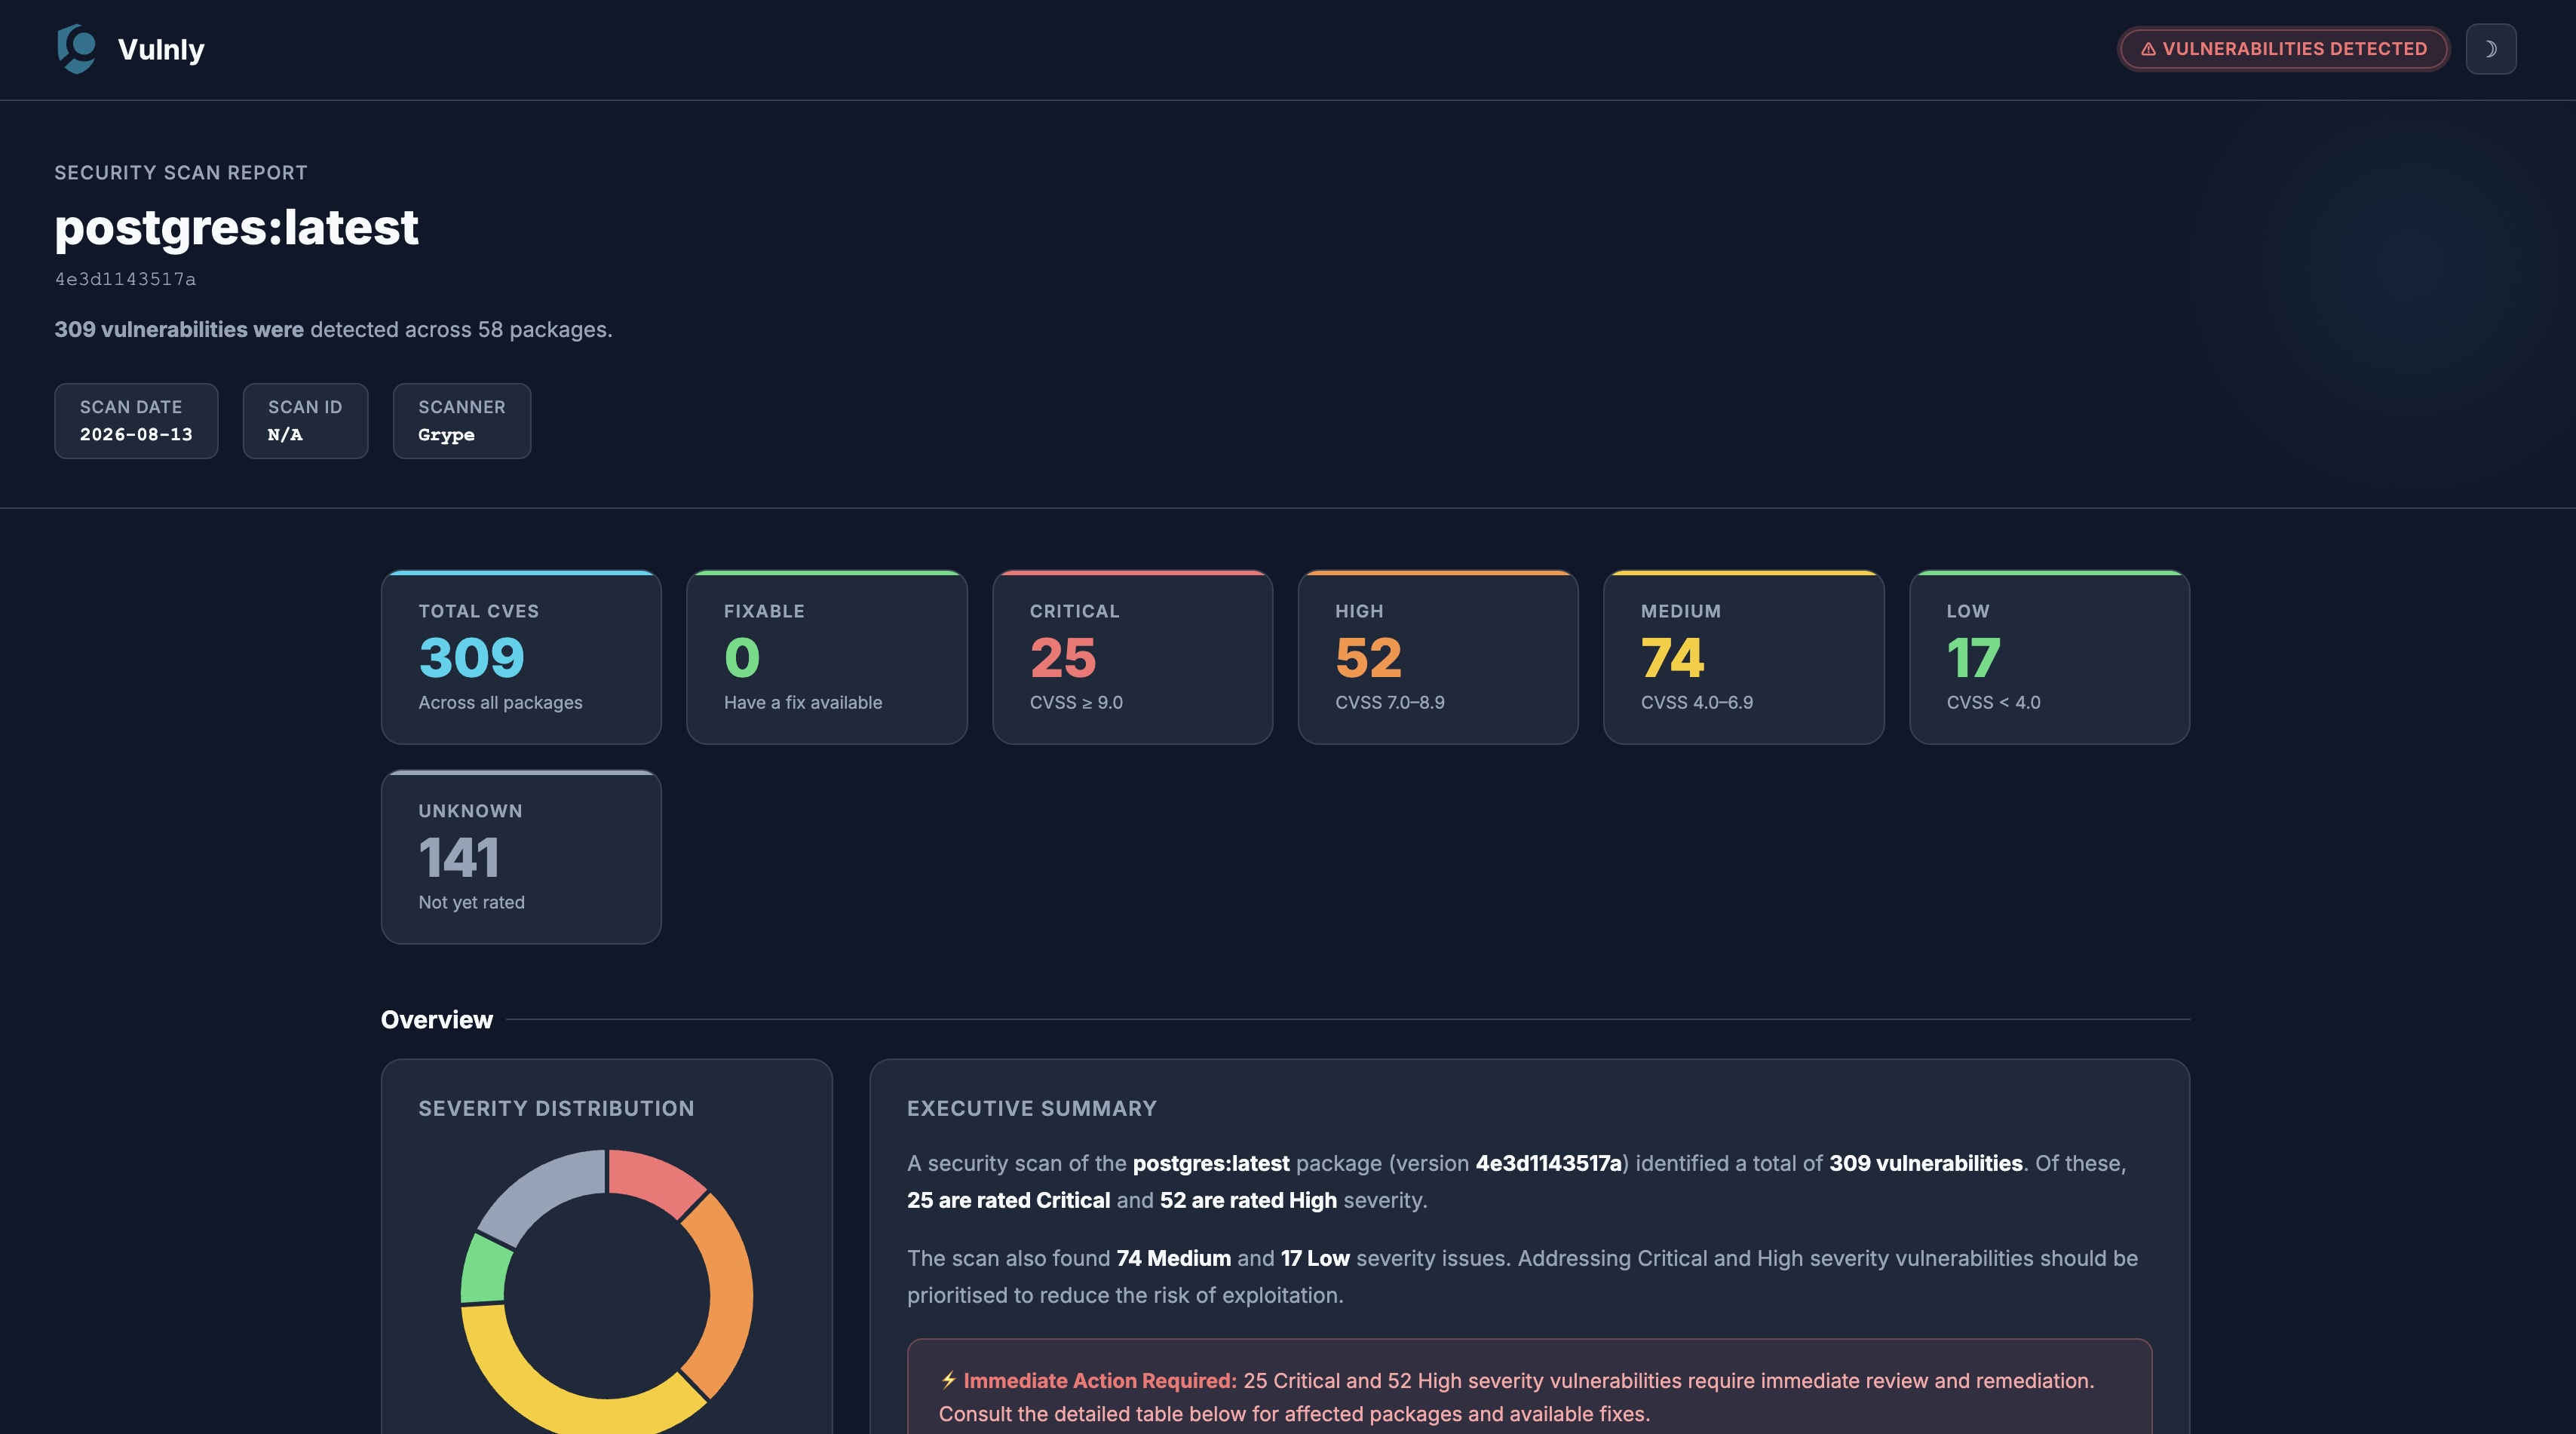This screenshot has height=1434, width=2576.
Task: Click 'Have a fix available' caption
Action: [803, 703]
